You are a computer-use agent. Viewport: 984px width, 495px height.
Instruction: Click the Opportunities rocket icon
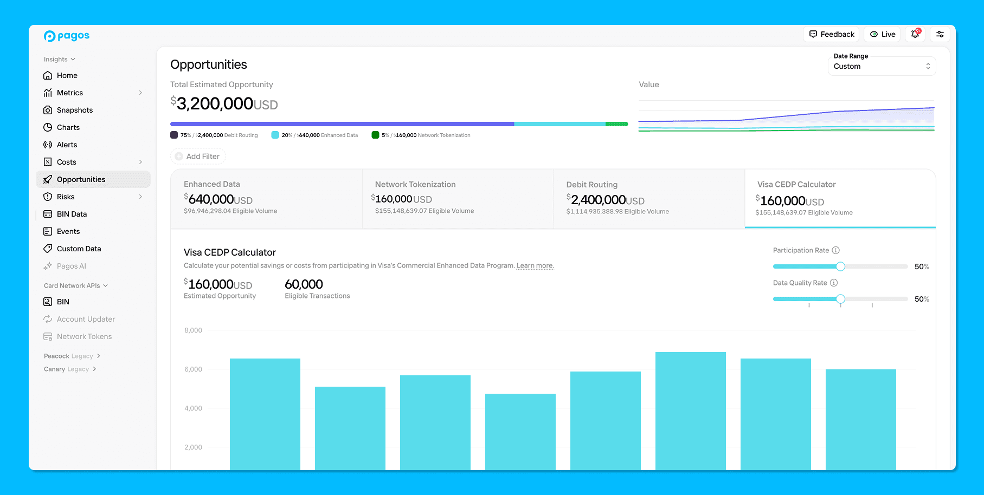pos(48,179)
